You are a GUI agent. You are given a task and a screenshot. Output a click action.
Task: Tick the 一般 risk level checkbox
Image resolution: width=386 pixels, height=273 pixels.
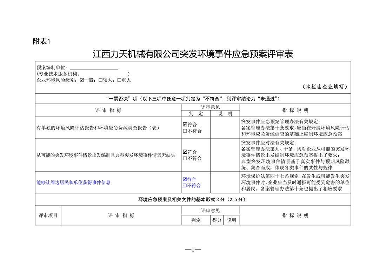pyautogui.click(x=82, y=80)
